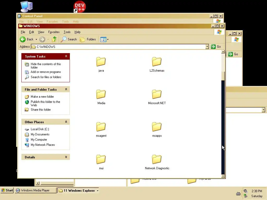Viewport: 267px width, 200px height.
Task: Click the Go button in the background window
Action: click(233, 54)
